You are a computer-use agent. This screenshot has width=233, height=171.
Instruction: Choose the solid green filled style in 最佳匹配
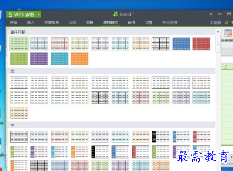pyautogui.click(x=19, y=59)
